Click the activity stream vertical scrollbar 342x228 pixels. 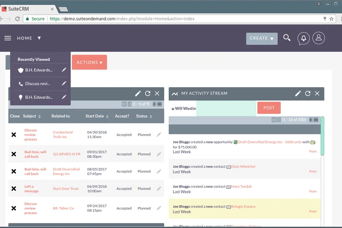coord(322,136)
